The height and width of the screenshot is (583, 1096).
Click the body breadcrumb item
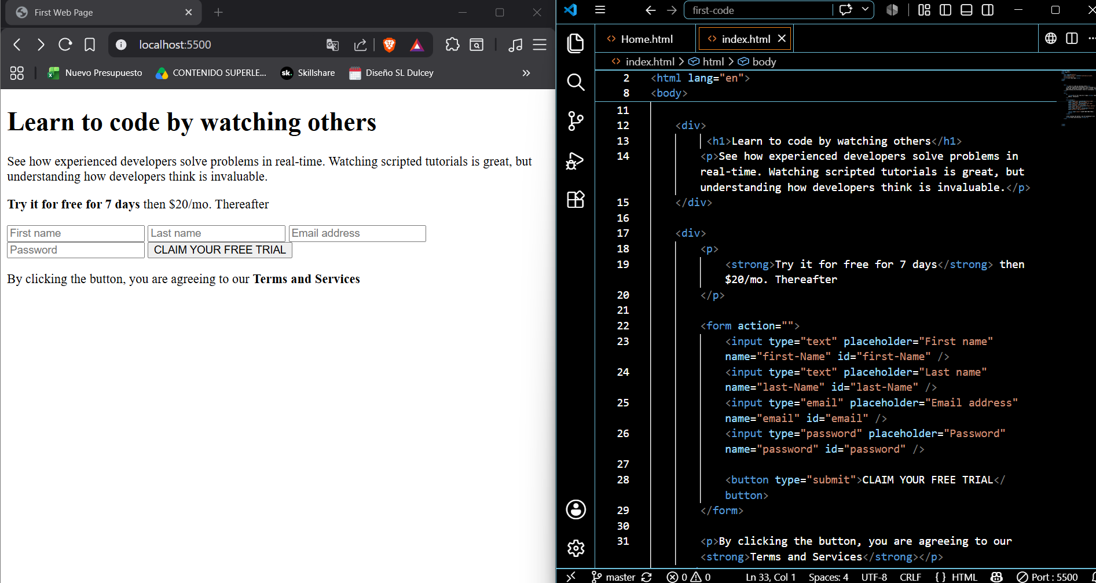point(757,61)
